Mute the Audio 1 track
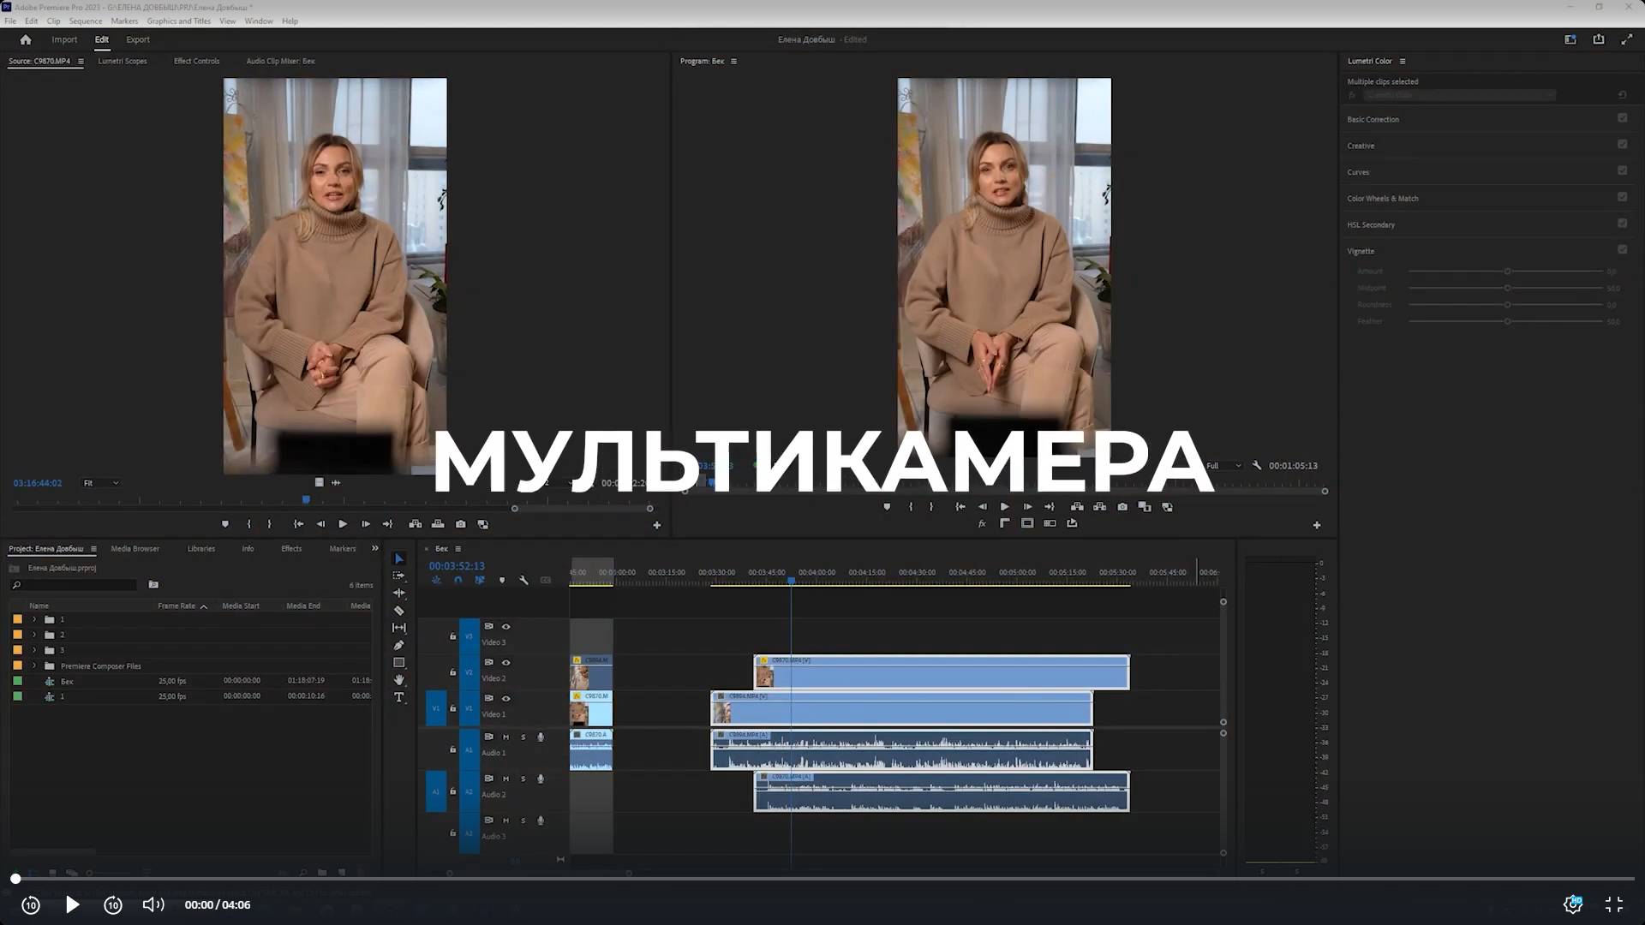This screenshot has height=925, width=1645. (505, 737)
